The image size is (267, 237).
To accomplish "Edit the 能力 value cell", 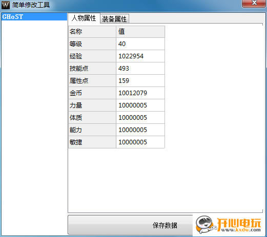I will pyautogui.click(x=140, y=130).
